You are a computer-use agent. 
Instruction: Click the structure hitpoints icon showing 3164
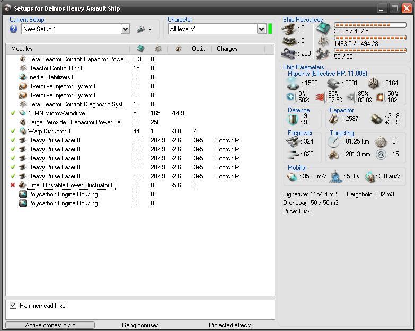coord(374,83)
